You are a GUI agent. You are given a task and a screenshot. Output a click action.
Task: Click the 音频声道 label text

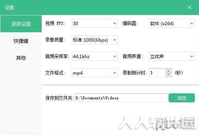pos(133,56)
